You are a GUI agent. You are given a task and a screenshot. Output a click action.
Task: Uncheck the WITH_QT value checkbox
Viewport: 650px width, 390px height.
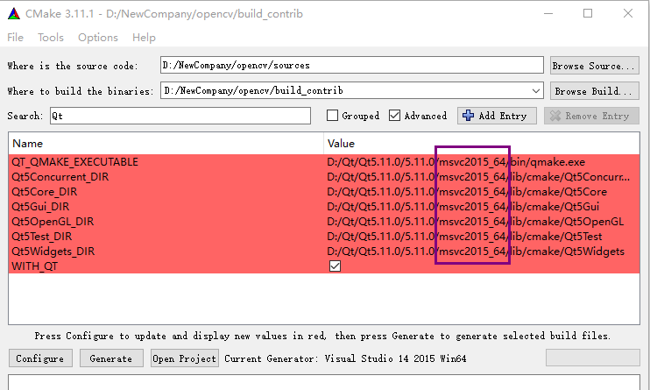pyautogui.click(x=335, y=266)
